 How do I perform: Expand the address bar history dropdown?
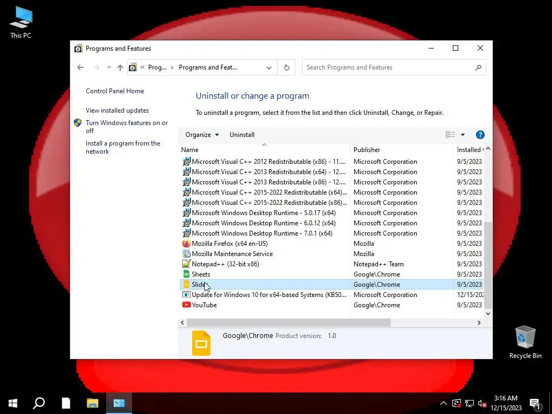(269, 67)
